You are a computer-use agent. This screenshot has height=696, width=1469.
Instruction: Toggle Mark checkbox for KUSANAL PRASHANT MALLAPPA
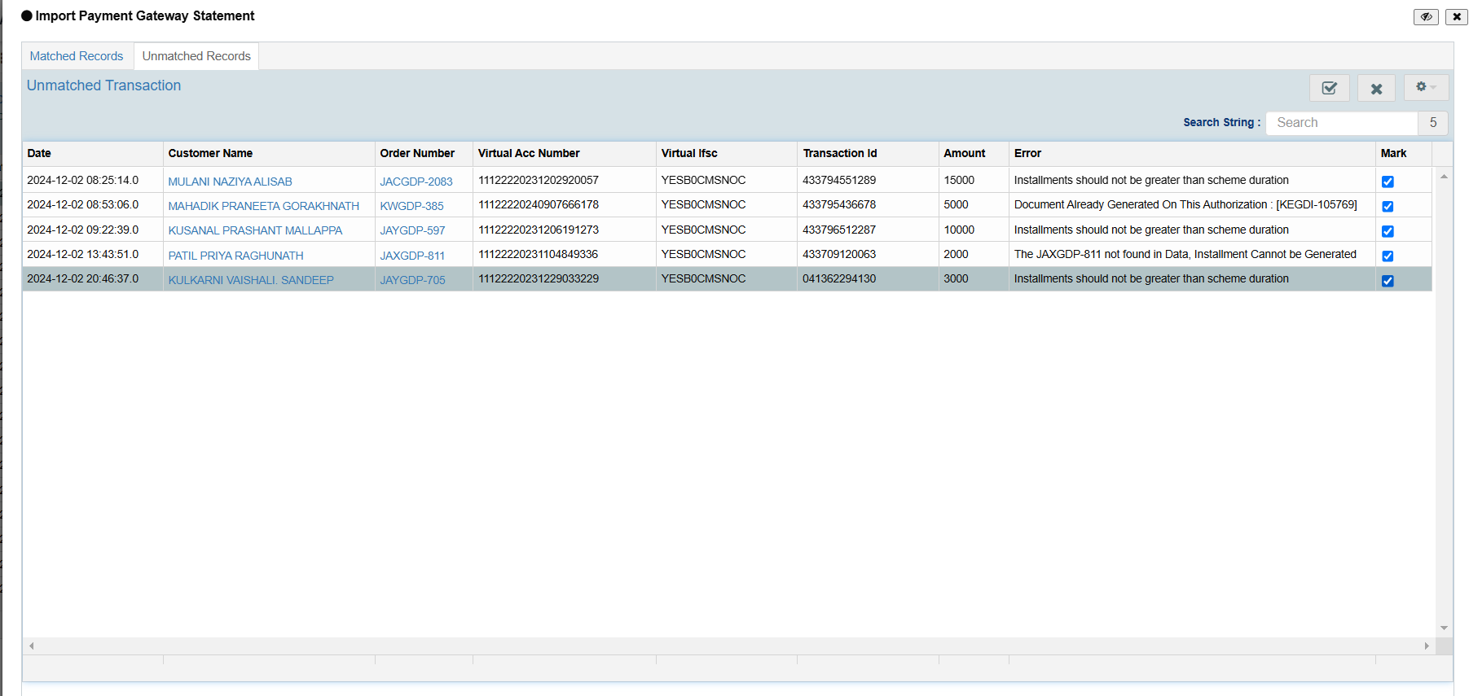pyautogui.click(x=1388, y=231)
